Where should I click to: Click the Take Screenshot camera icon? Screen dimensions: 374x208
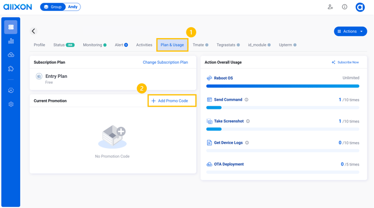coord(209,121)
